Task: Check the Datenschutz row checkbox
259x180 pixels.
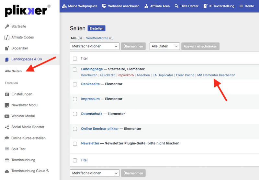Action: [75, 114]
